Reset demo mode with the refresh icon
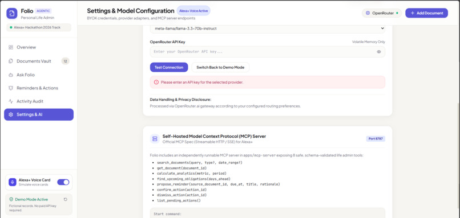Viewport: 460px width, 218px height. tap(66, 199)
